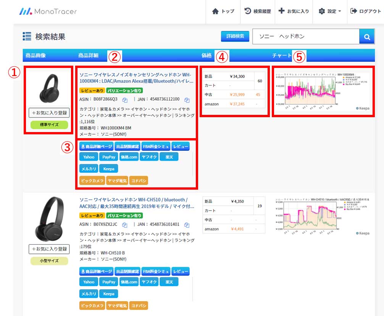
Task: Open ヤマダ電気 for WH-CH510
Action: click(117, 305)
